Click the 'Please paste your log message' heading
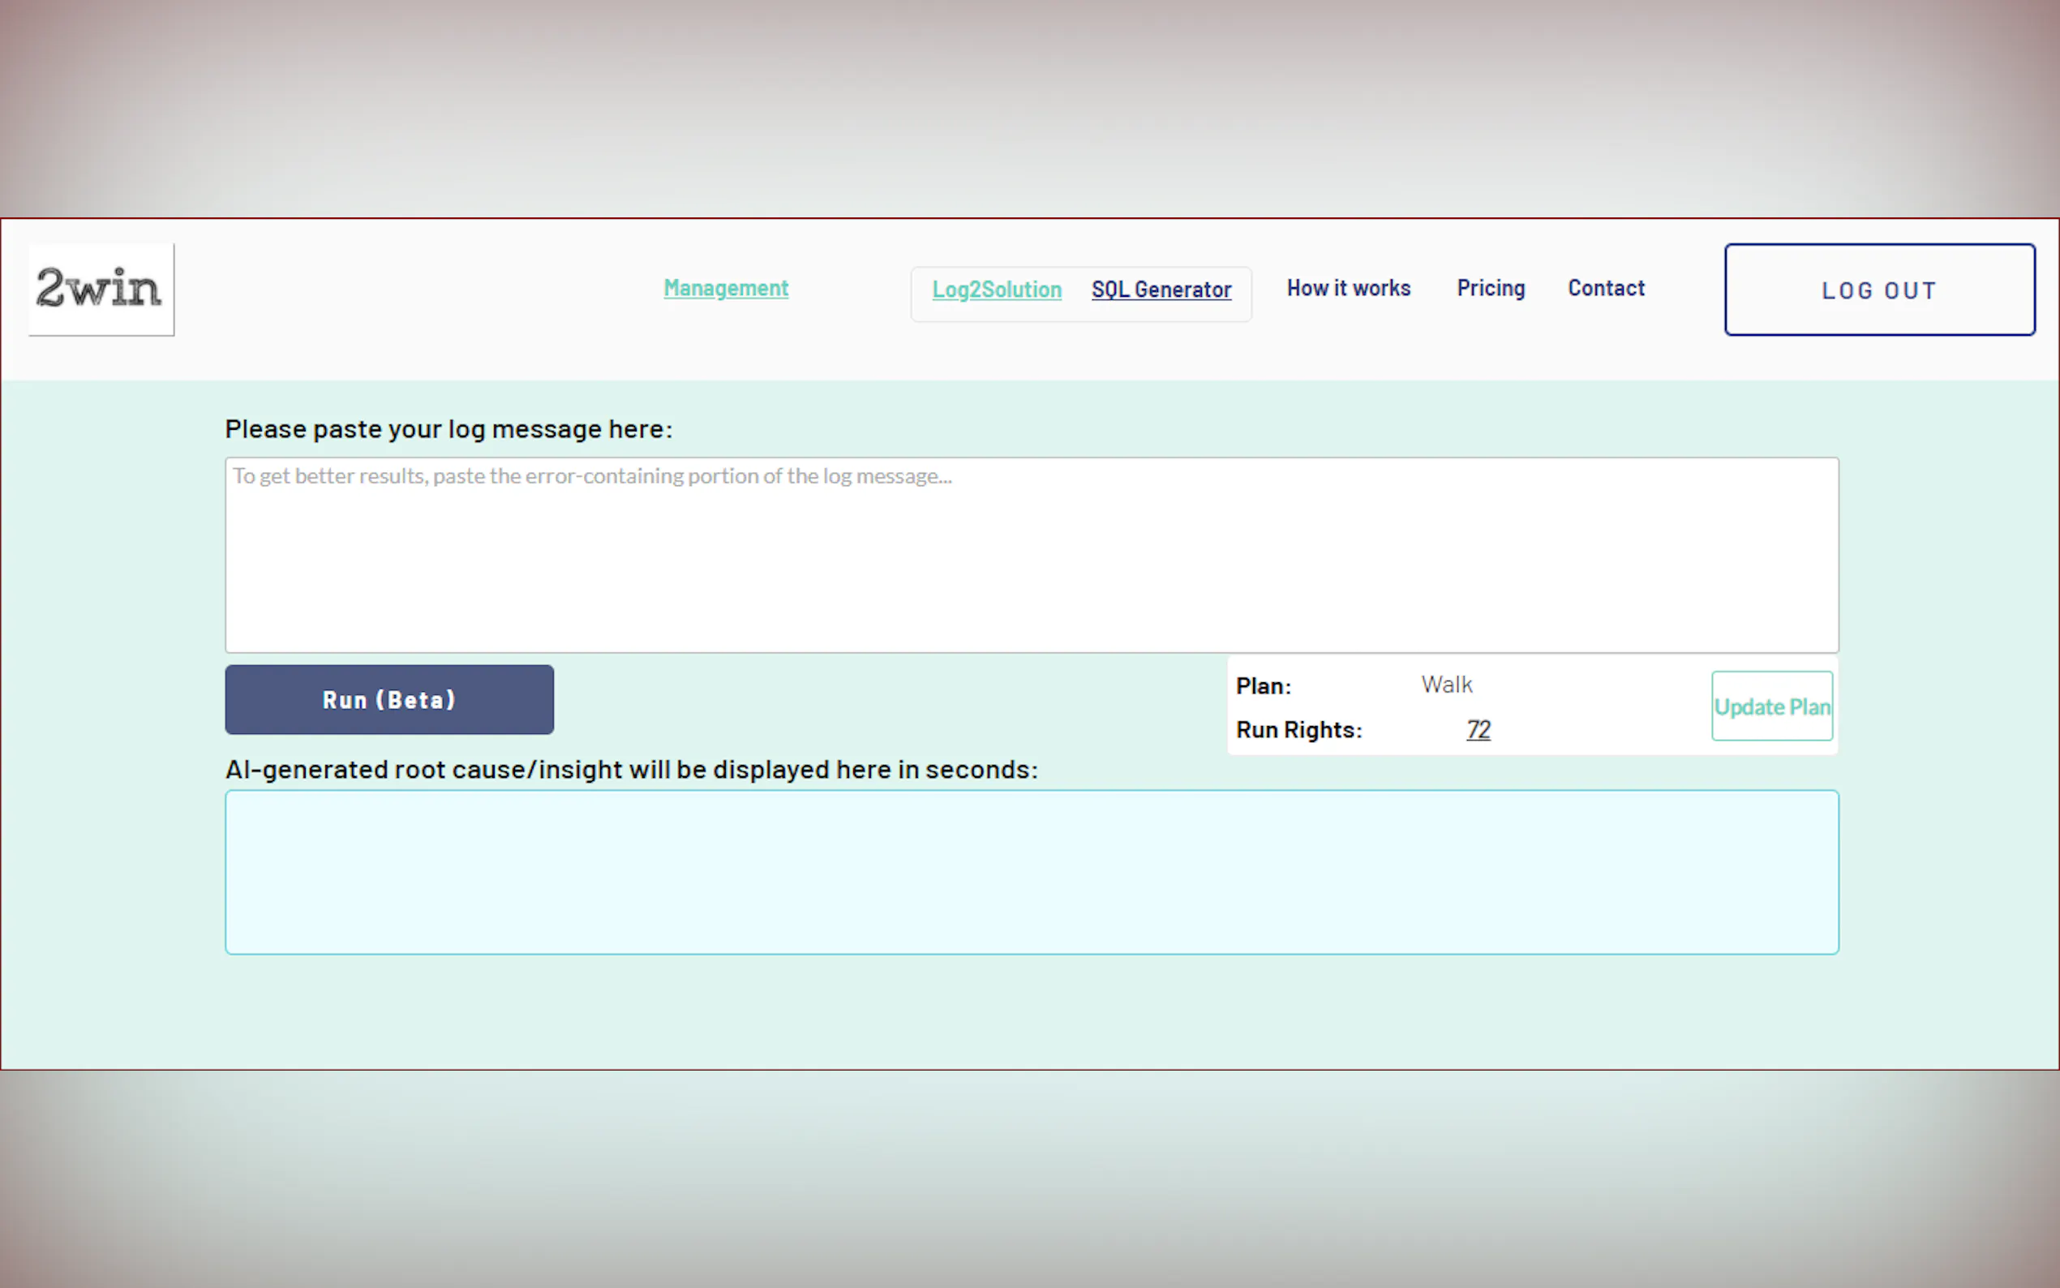 [x=448, y=429]
